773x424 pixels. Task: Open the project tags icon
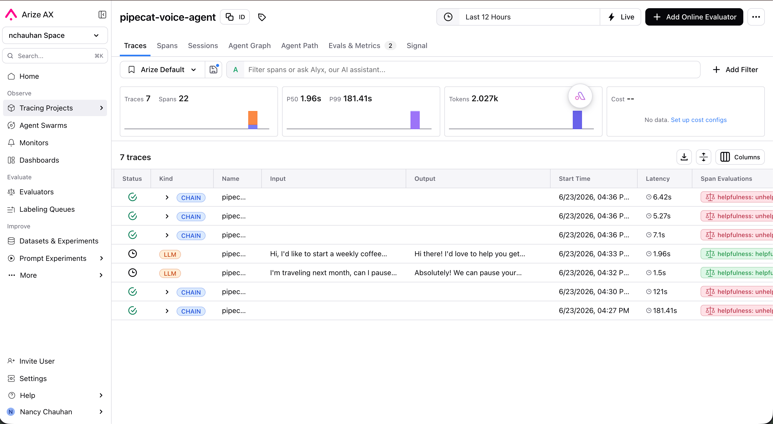point(262,17)
